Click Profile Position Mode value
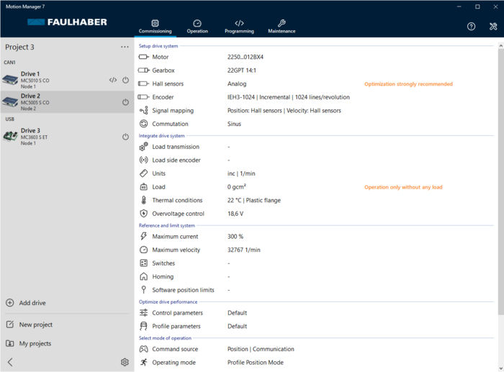504x372 pixels. point(255,363)
